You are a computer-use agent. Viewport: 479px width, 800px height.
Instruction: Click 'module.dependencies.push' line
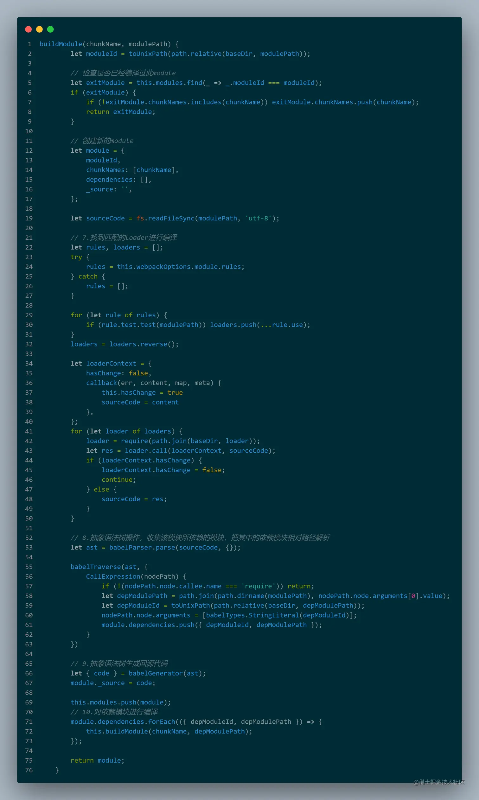[212, 625]
